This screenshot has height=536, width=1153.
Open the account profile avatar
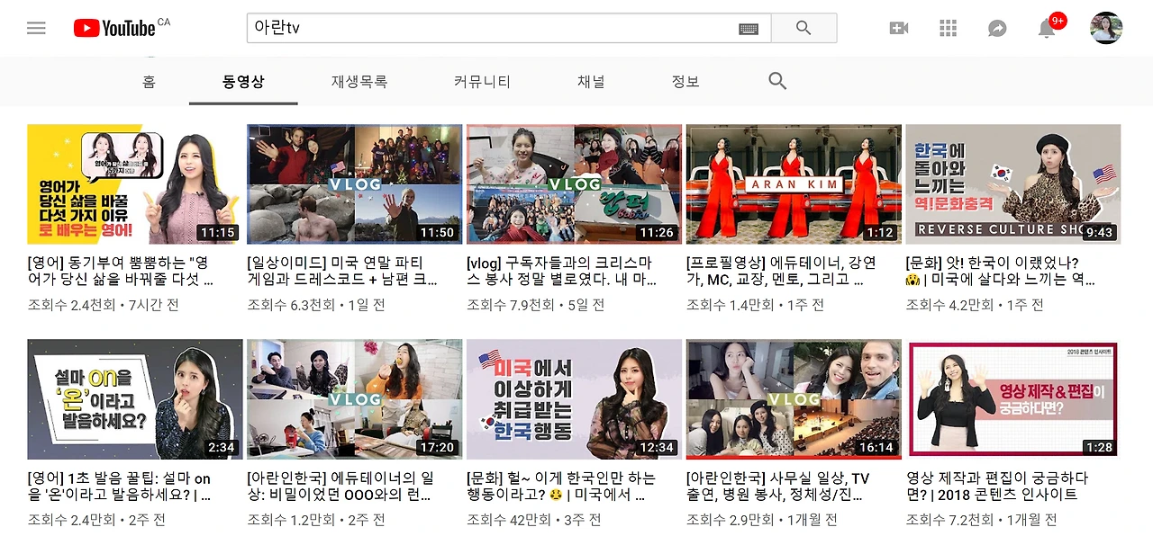1106,28
